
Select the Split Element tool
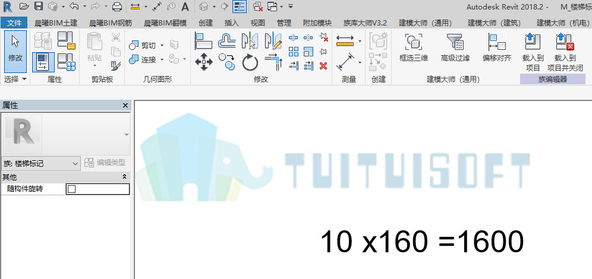click(294, 38)
